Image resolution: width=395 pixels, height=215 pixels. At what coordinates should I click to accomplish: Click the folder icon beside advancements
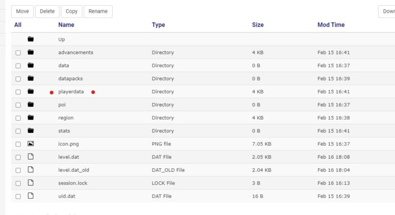click(x=30, y=52)
